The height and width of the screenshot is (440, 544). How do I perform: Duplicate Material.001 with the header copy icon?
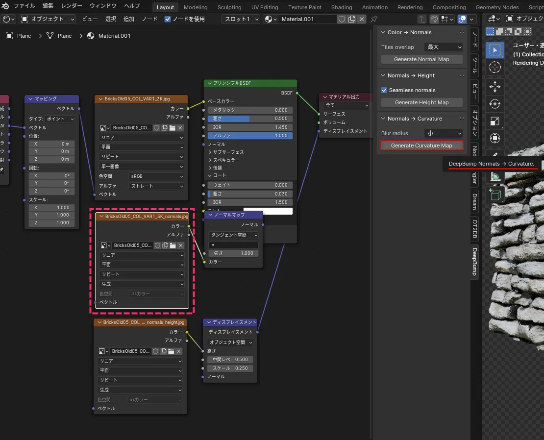pyautogui.click(x=352, y=19)
